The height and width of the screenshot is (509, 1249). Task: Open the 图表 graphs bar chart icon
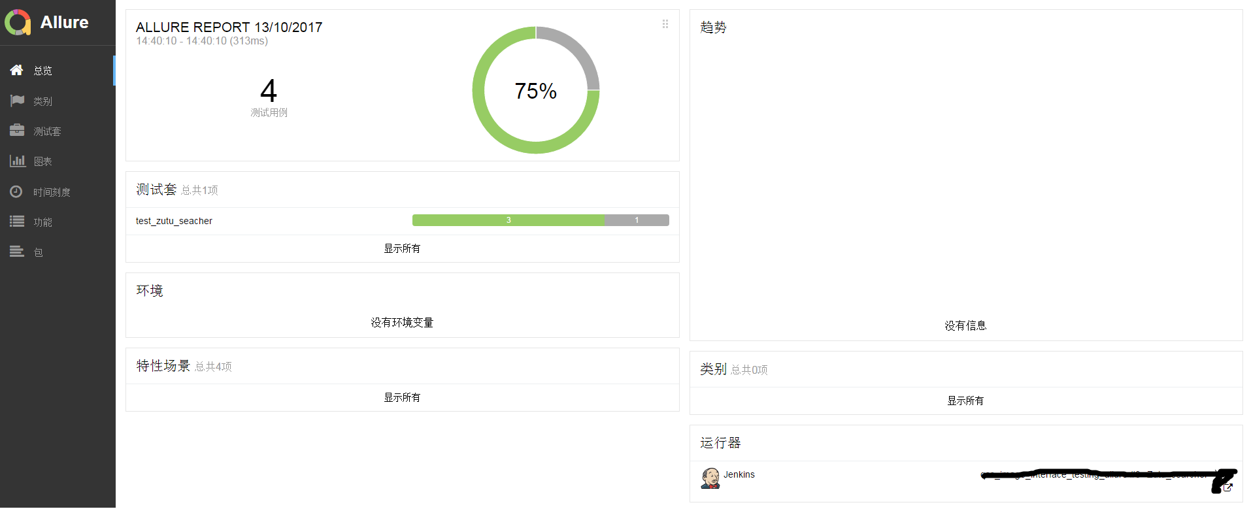coord(17,161)
